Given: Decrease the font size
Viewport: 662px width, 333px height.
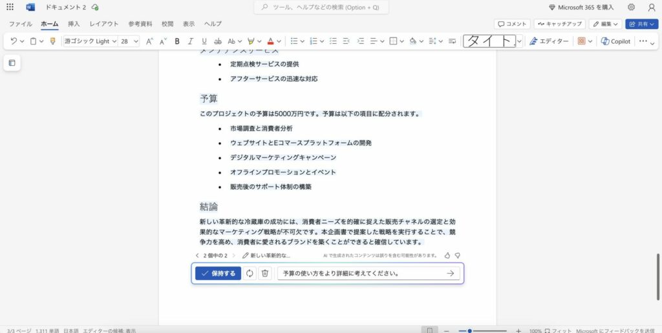Looking at the screenshot, I should click(164, 41).
